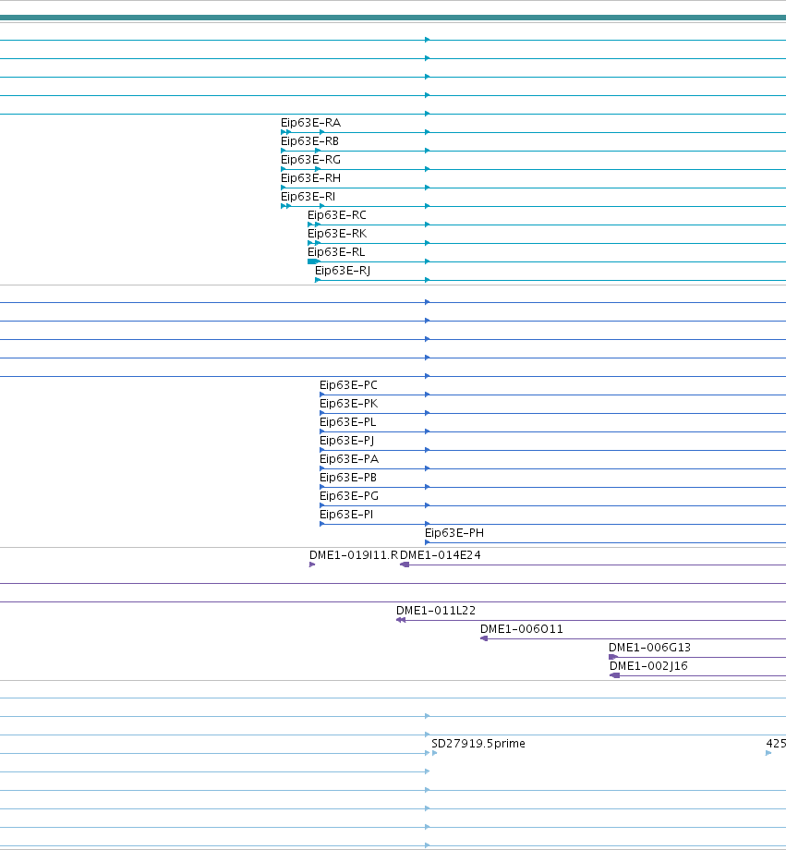Select the Eip63E-PG protein label

[349, 496]
